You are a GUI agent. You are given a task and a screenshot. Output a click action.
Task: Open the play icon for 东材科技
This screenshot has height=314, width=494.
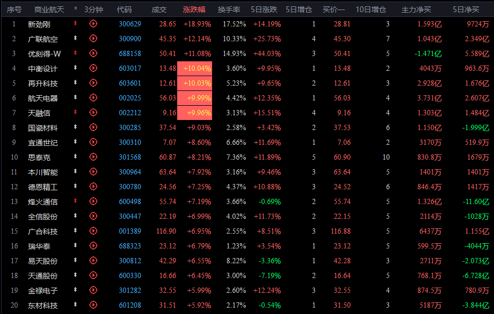(x=94, y=305)
